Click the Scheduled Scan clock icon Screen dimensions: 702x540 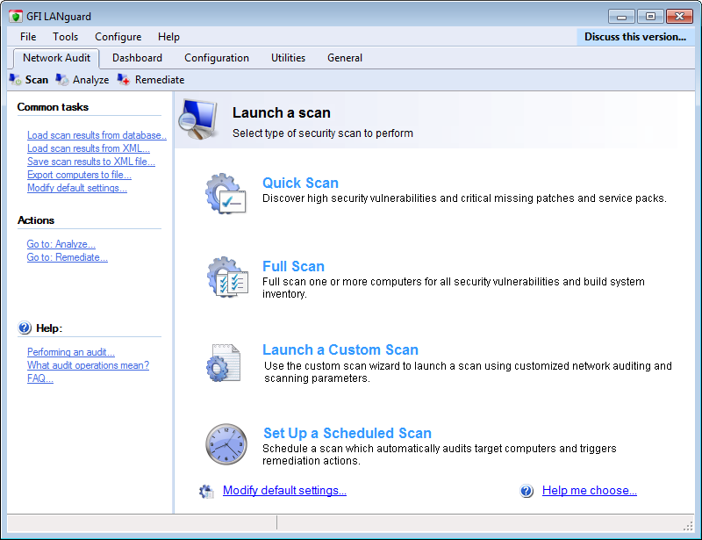(x=226, y=444)
